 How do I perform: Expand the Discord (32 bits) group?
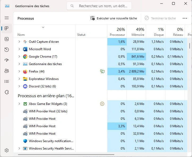click(x=19, y=86)
